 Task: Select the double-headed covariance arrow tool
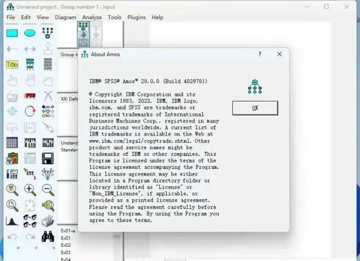pos(30,49)
